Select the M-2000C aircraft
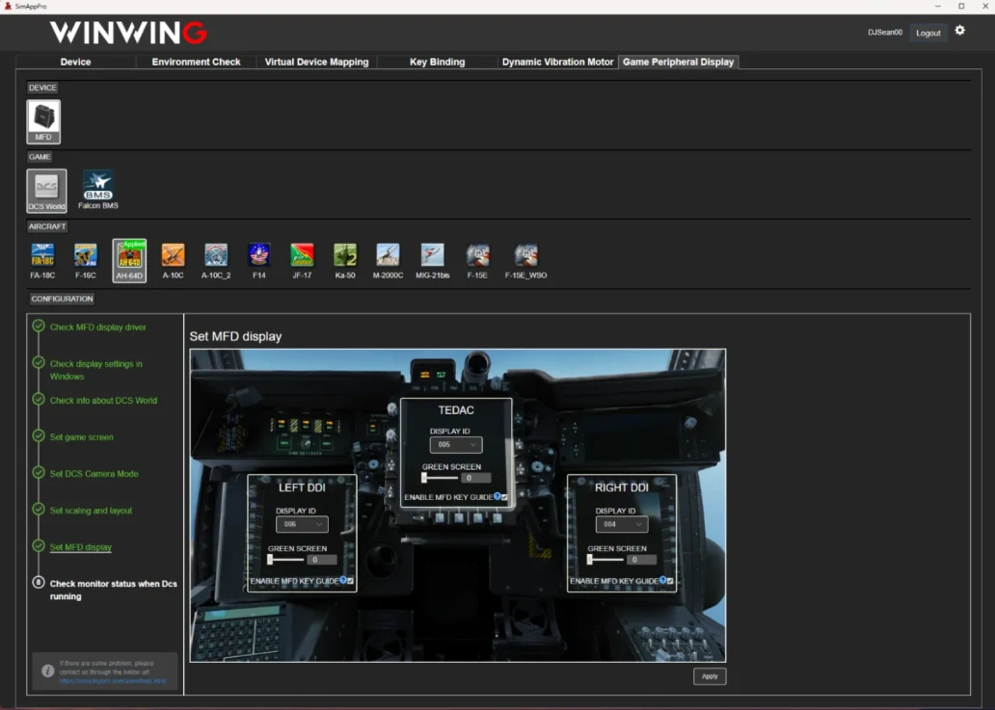 pyautogui.click(x=388, y=260)
